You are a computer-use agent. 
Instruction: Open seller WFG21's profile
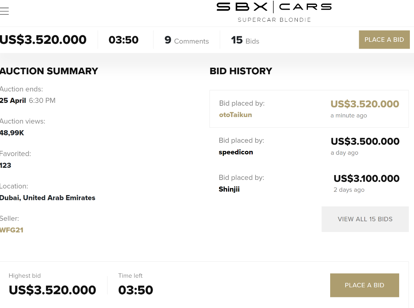tap(12, 230)
